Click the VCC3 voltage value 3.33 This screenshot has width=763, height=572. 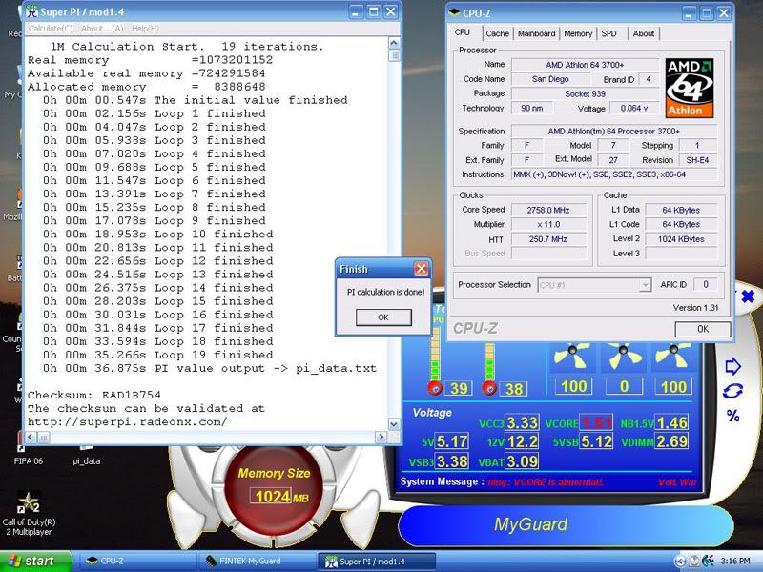click(x=522, y=422)
